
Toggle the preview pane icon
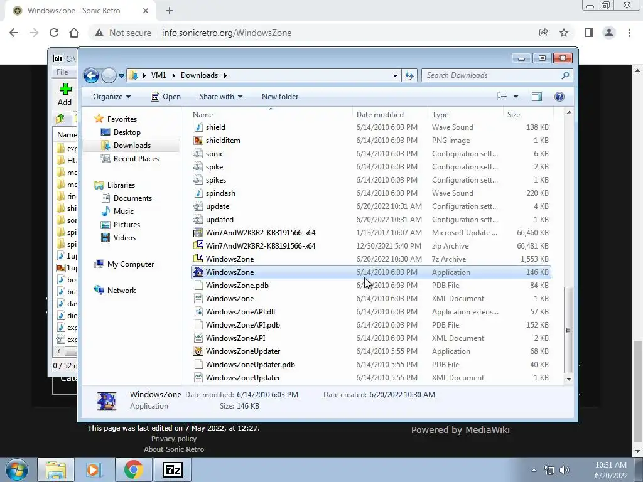pyautogui.click(x=537, y=97)
